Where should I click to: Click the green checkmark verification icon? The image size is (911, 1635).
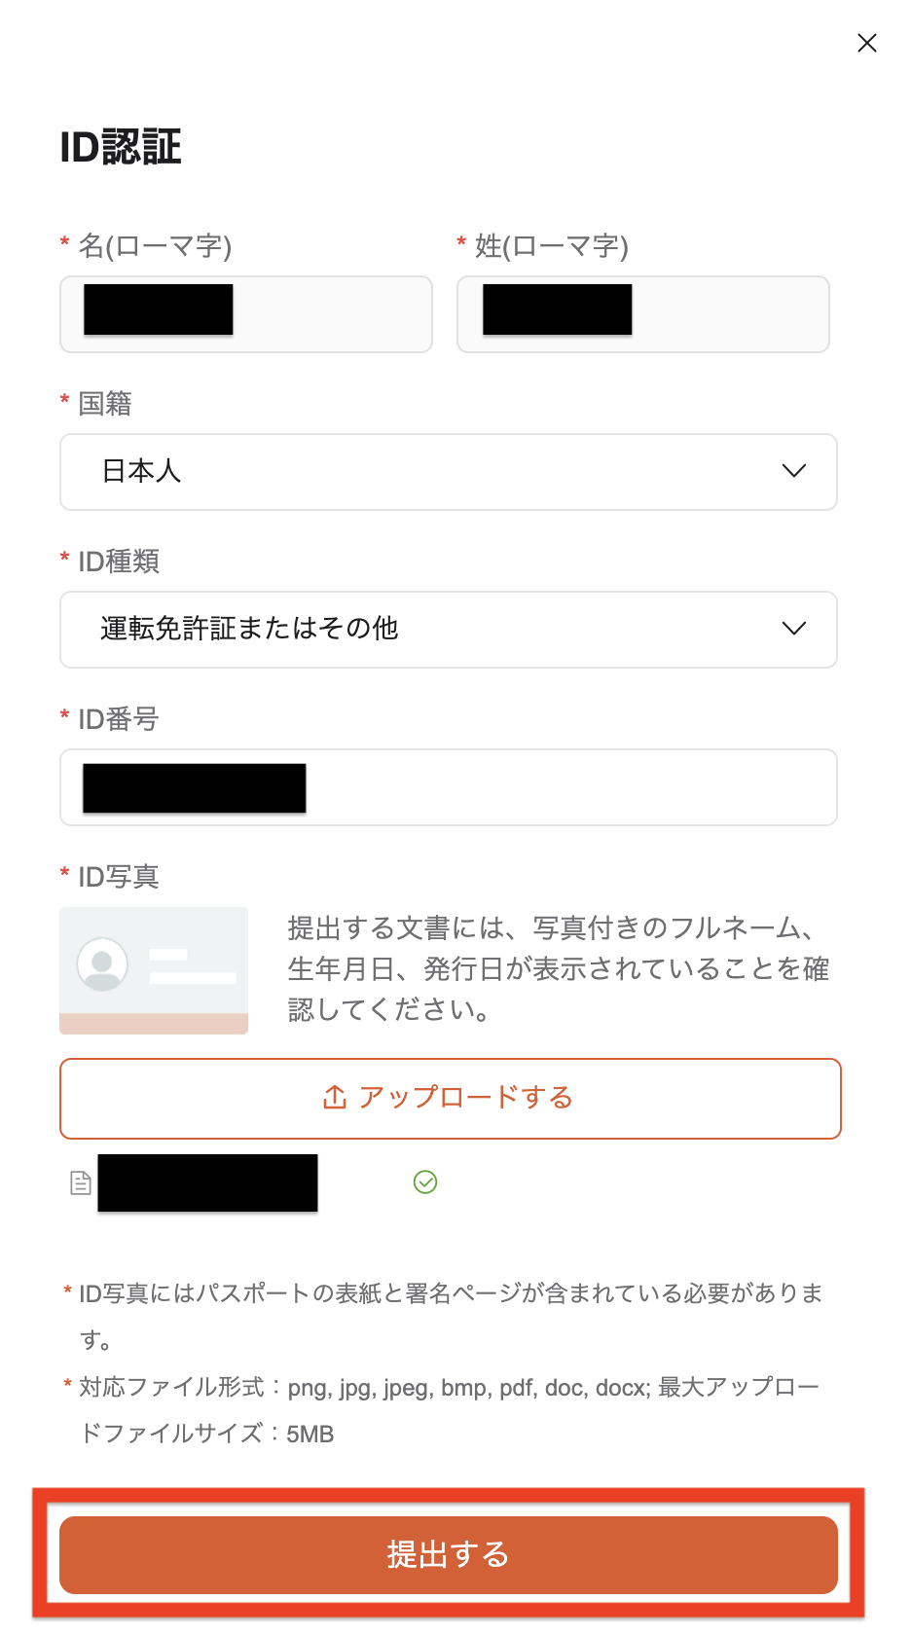click(425, 1181)
